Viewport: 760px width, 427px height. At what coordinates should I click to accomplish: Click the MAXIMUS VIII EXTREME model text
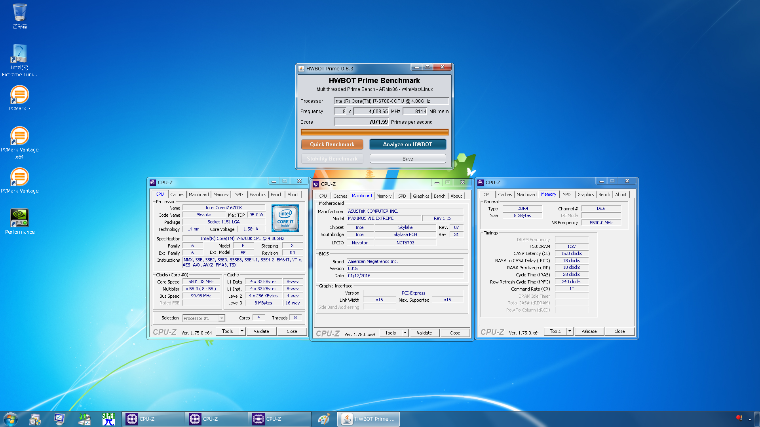(370, 218)
